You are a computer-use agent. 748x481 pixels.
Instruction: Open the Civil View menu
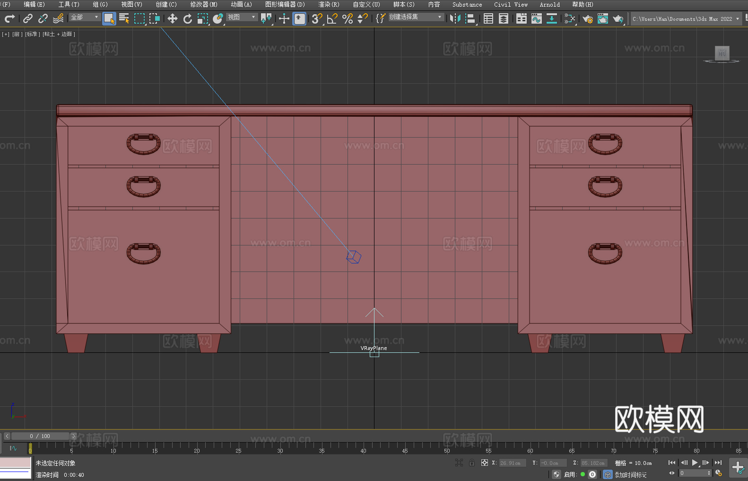511,4
